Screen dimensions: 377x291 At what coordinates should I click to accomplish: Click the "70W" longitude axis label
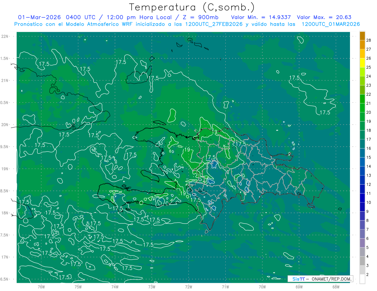point(262,287)
